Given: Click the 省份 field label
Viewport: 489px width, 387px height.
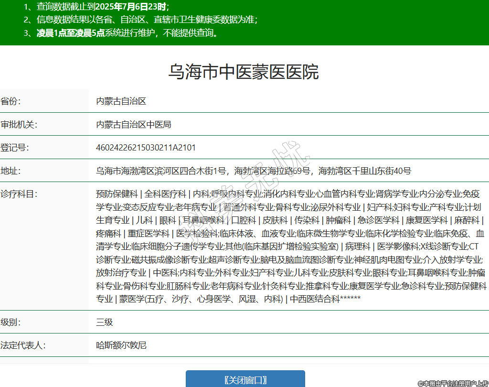Looking at the screenshot, I should point(11,101).
